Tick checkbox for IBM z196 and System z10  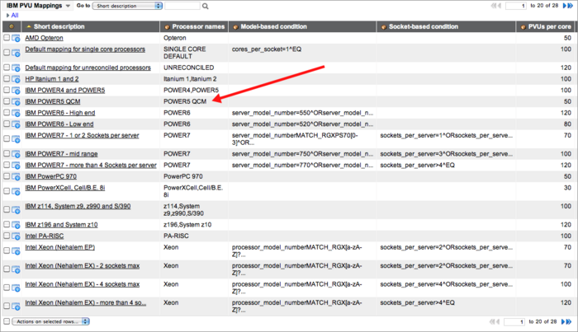click(x=7, y=224)
